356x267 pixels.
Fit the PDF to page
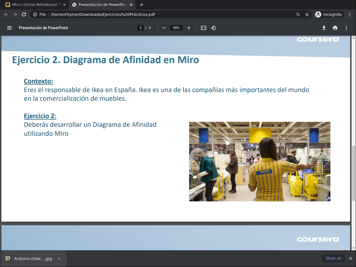204,28
